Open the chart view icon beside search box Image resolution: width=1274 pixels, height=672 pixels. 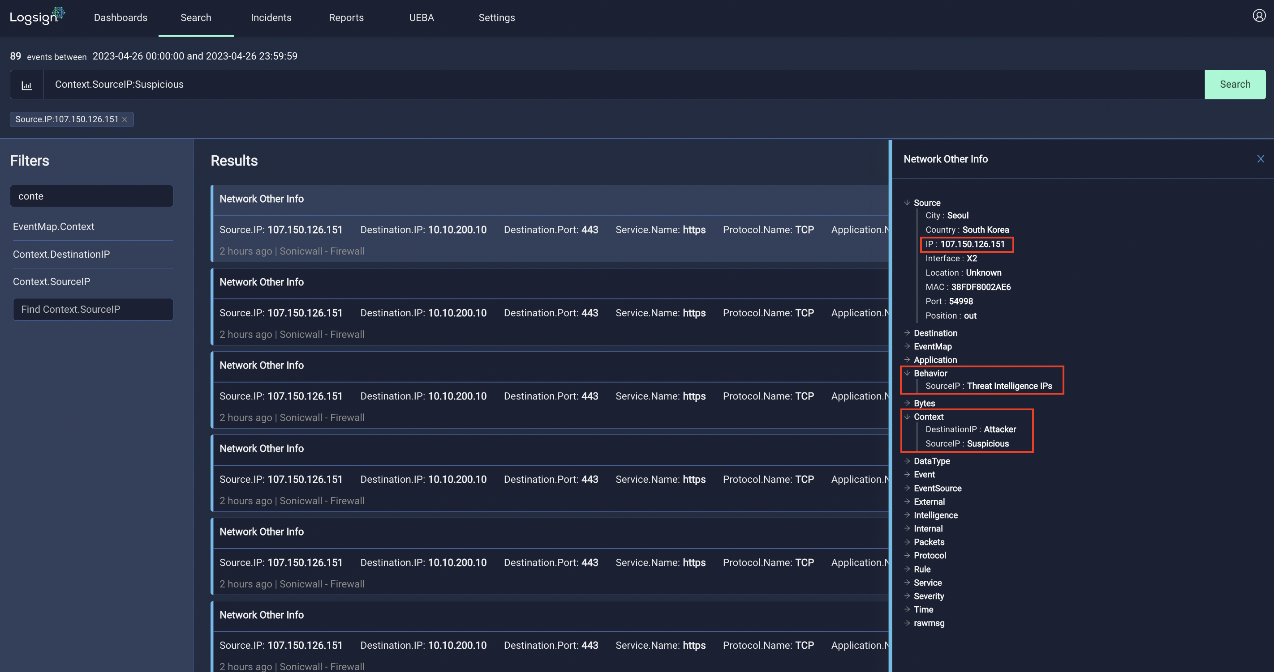click(27, 85)
